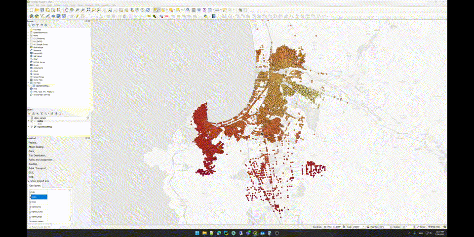Click Filter Browser funnel icon
The image size is (474, 237).
click(38, 25)
